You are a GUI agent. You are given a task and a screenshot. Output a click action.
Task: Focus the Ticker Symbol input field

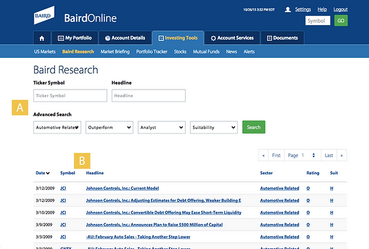[70, 96]
